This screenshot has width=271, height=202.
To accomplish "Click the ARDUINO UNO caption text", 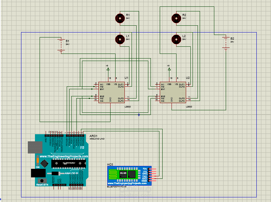I will tap(97, 139).
